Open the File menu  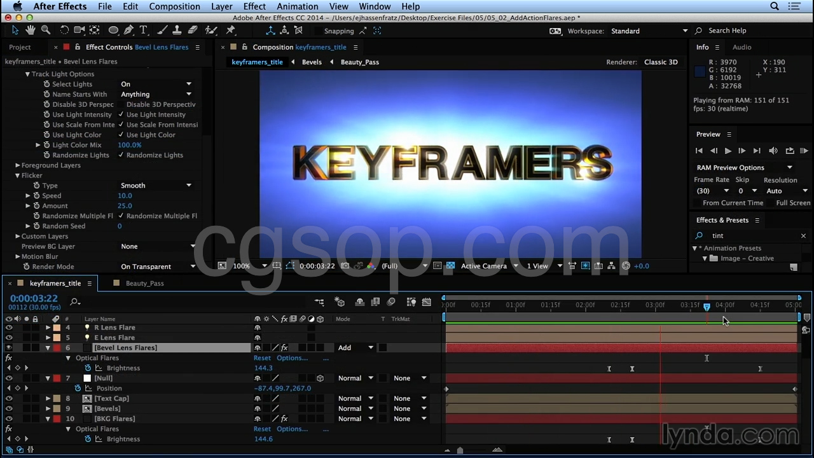tap(105, 6)
